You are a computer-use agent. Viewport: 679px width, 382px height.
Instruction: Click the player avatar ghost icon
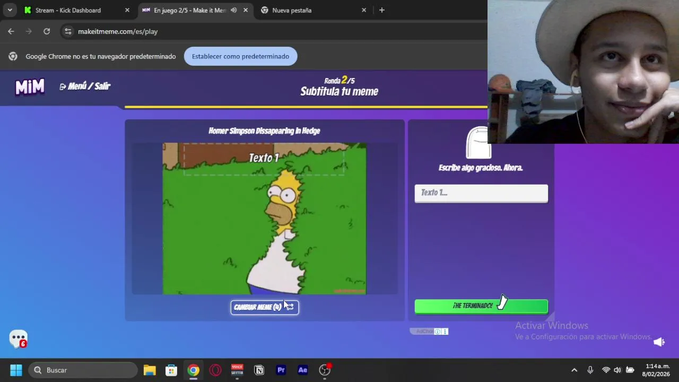pos(477,143)
